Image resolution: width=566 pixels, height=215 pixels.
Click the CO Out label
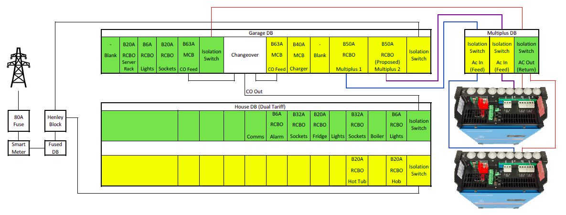tap(254, 91)
